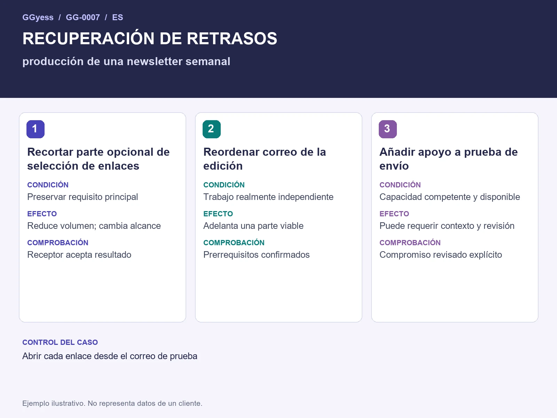Click the CONDICIÓN label in card 2
The height and width of the screenshot is (418, 557).
pos(224,185)
